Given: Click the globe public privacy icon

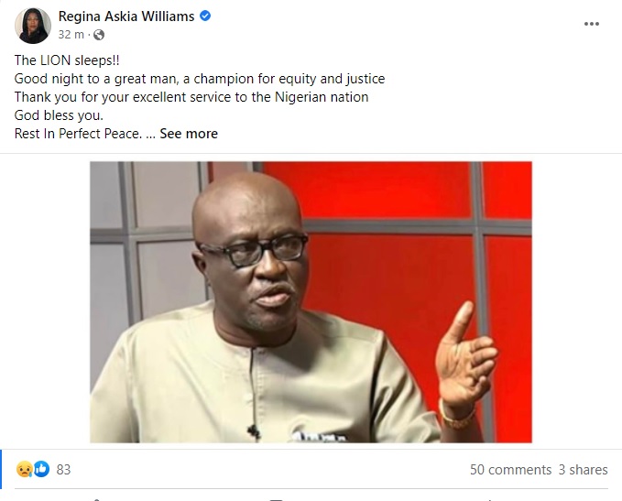Looking at the screenshot, I should 99,35.
